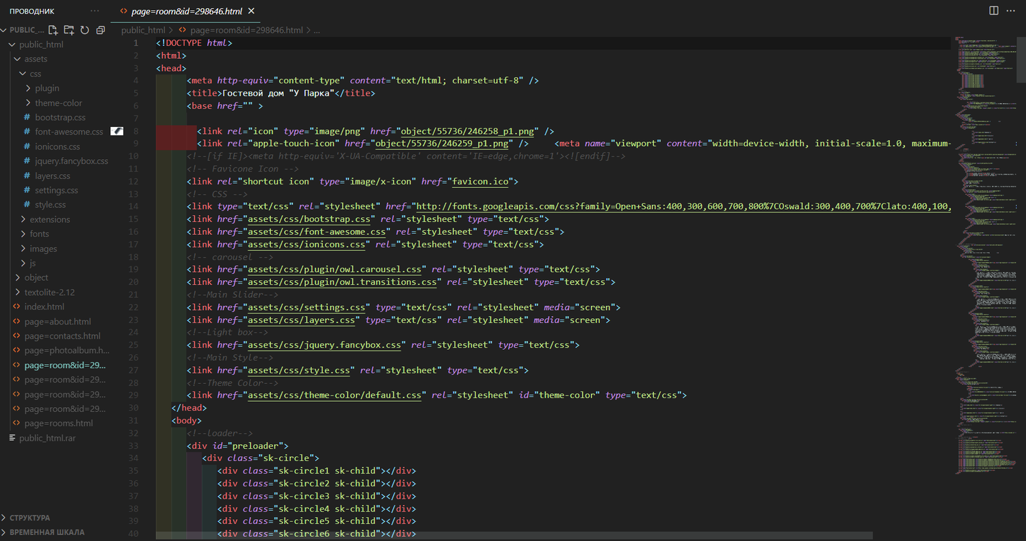Open page=rooms.html in the Explorer
Viewport: 1026px width, 541px height.
point(58,423)
